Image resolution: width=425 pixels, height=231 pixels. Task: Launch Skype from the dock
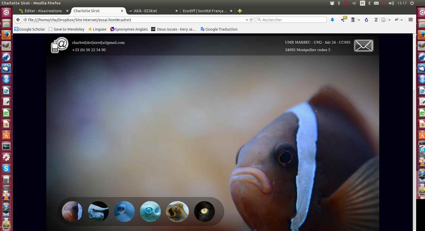tap(6, 169)
